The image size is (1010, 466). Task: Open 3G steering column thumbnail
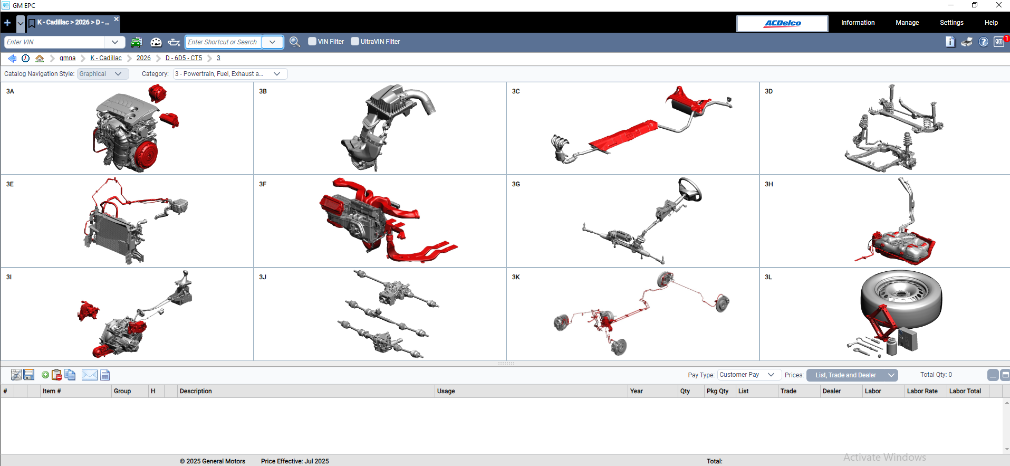(632, 221)
